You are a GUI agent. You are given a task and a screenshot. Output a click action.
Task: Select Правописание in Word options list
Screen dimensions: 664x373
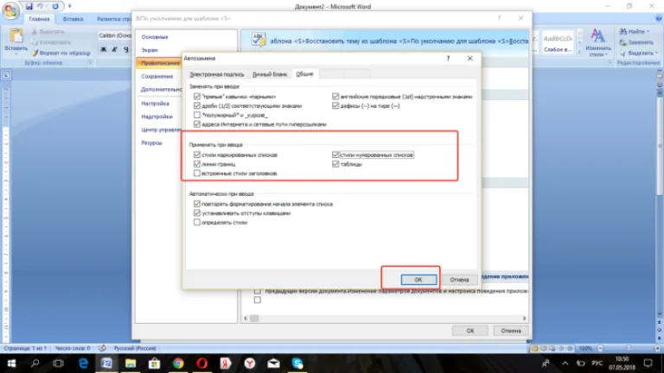pyautogui.click(x=160, y=63)
